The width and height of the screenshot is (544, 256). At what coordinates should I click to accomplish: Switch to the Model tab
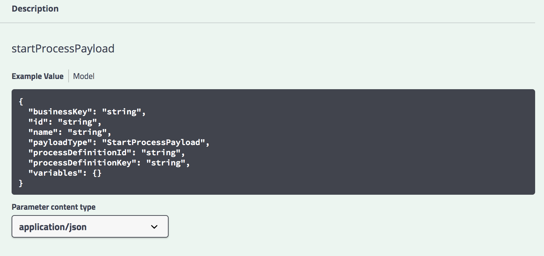pos(83,76)
